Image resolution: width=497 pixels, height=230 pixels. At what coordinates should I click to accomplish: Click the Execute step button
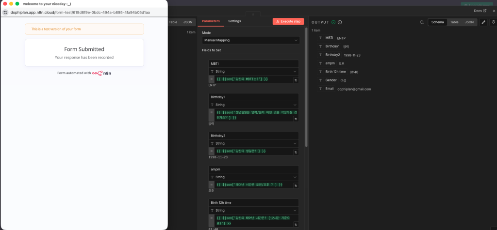tap(288, 21)
